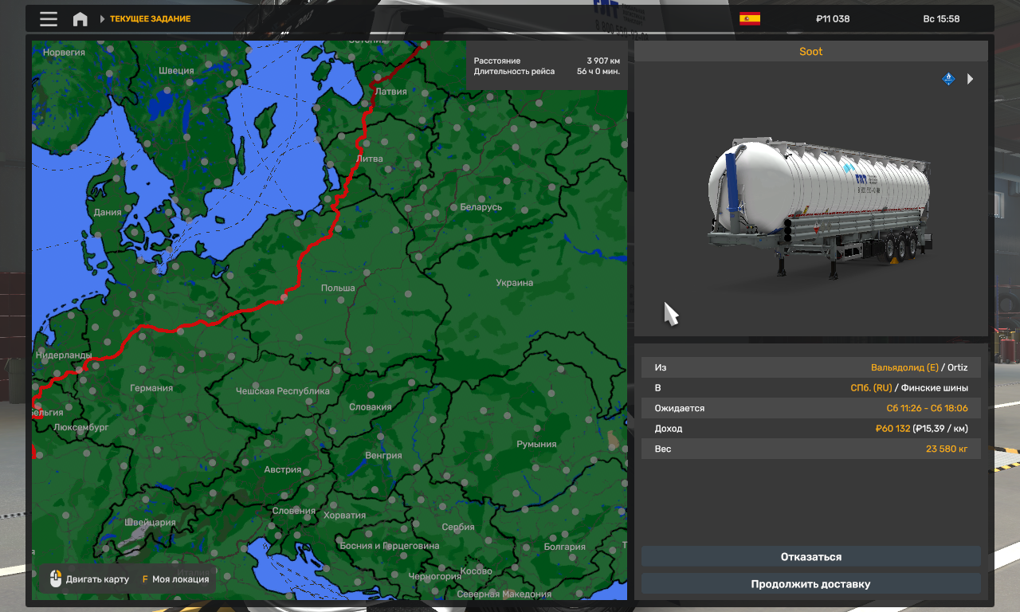Image resolution: width=1020 pixels, height=612 pixels.
Task: Click Сербия on the map
Action: (458, 527)
